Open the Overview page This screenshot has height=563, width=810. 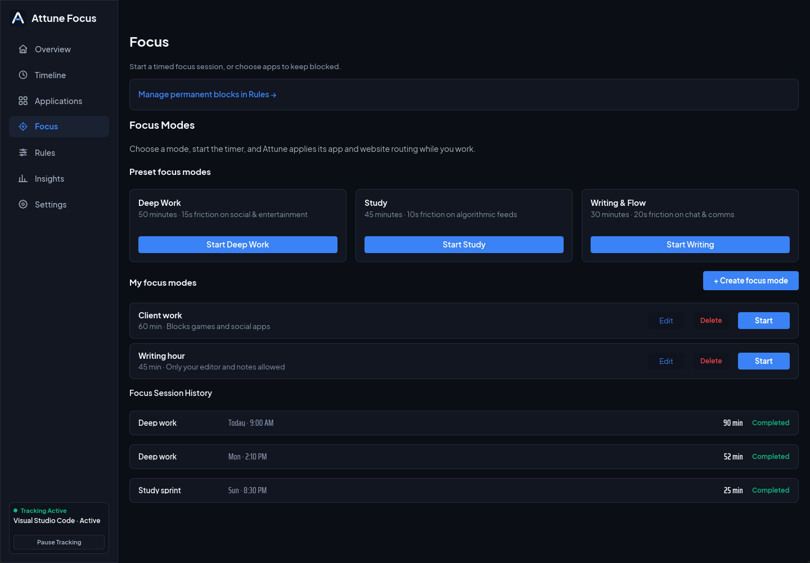(x=59, y=49)
